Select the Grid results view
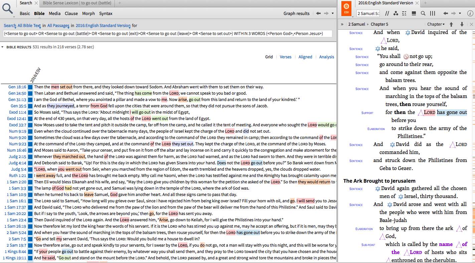The height and width of the screenshot is (263, 475). [x=269, y=57]
